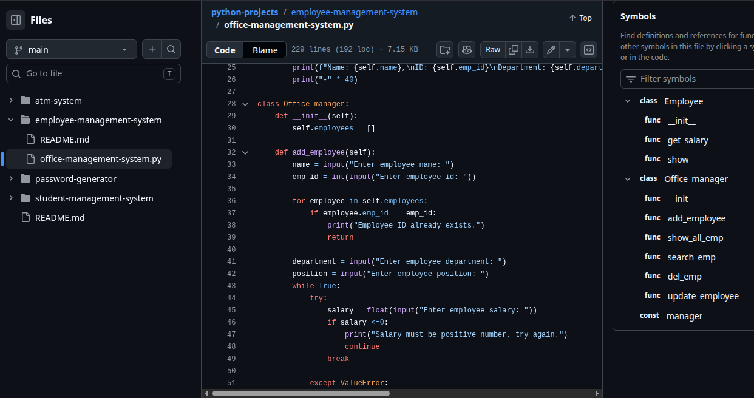The image size is (754, 398).
Task: Jump to the update_employee function symbol
Action: click(x=703, y=296)
